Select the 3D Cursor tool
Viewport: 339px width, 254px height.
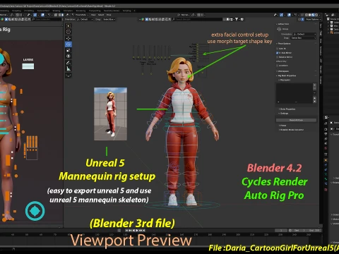pyautogui.click(x=69, y=32)
